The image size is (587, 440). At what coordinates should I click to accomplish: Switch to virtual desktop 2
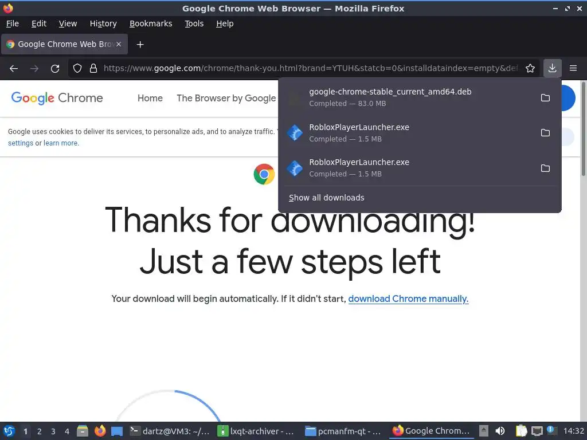[x=40, y=431]
